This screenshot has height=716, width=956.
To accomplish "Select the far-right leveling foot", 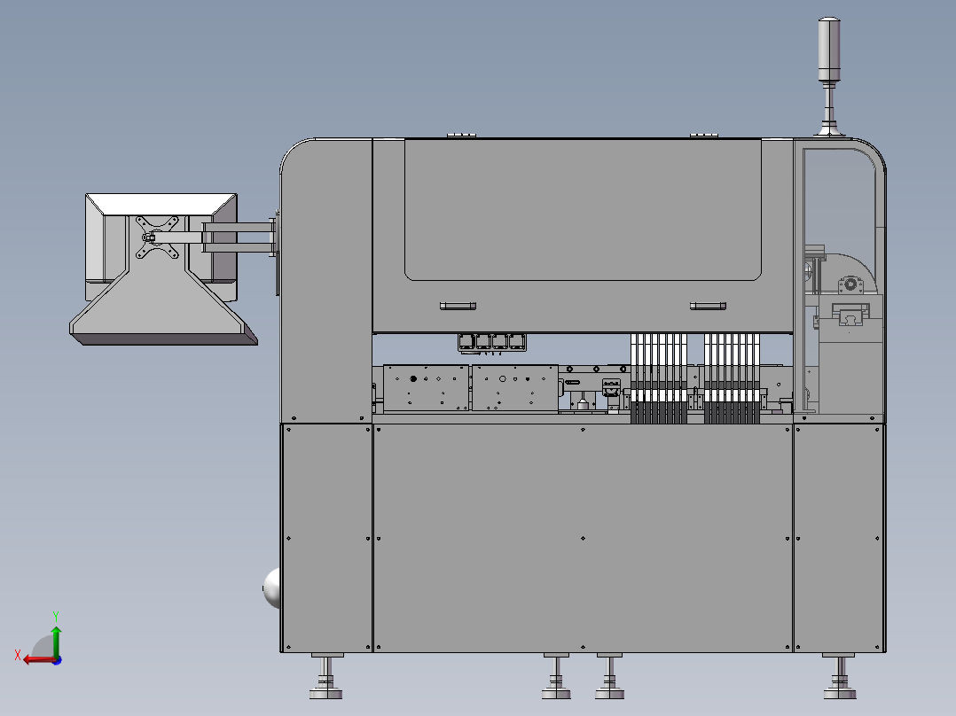I will [x=840, y=676].
